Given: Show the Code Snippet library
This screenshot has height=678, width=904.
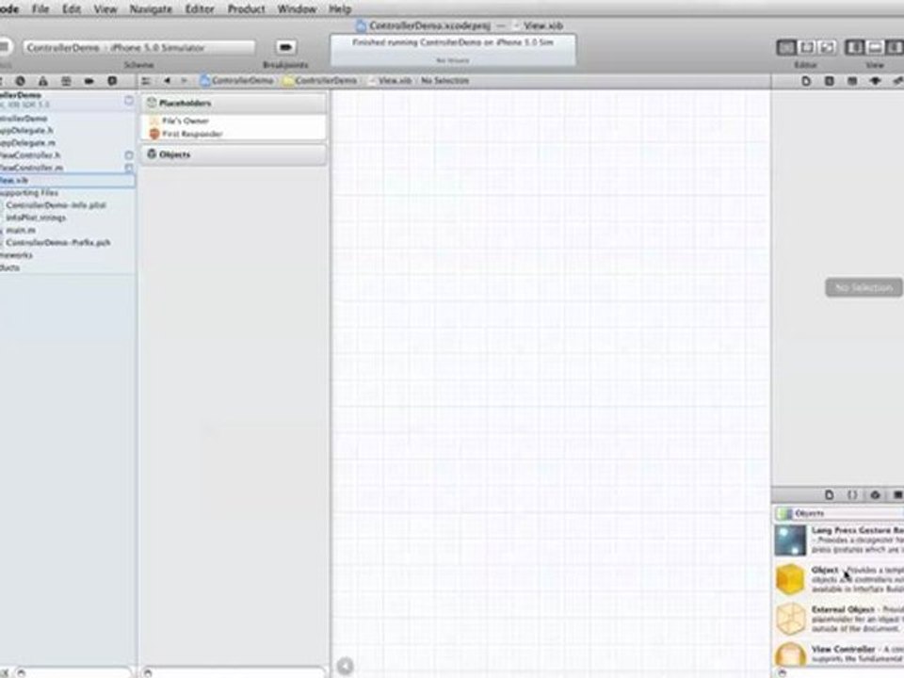Looking at the screenshot, I should [852, 494].
